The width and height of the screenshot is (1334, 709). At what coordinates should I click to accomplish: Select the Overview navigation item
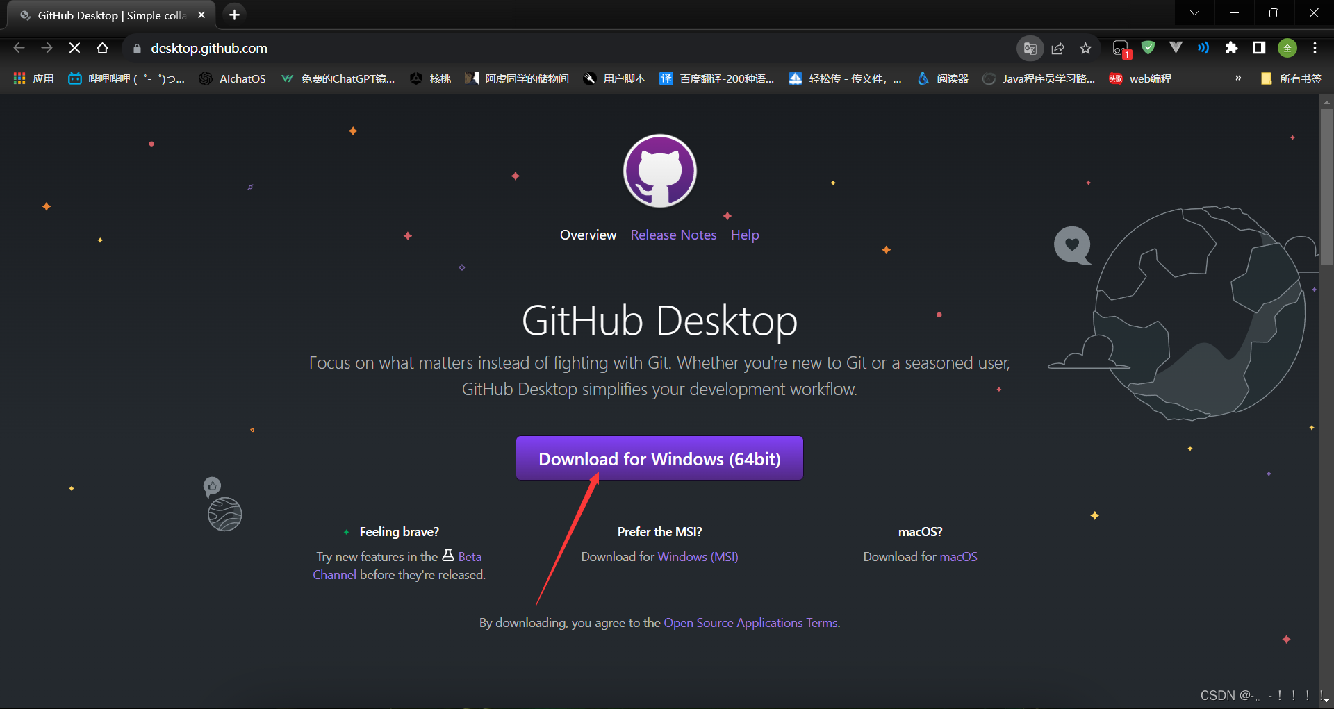click(588, 235)
